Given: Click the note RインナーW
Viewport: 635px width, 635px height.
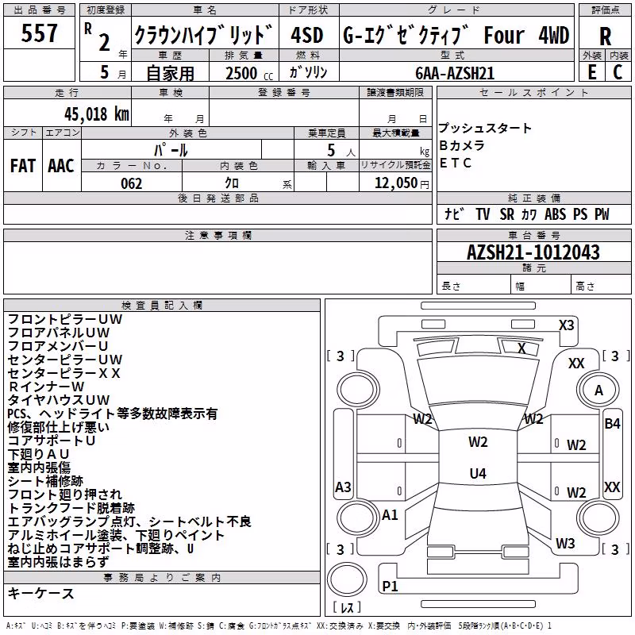Looking at the screenshot, I should 46,387.
